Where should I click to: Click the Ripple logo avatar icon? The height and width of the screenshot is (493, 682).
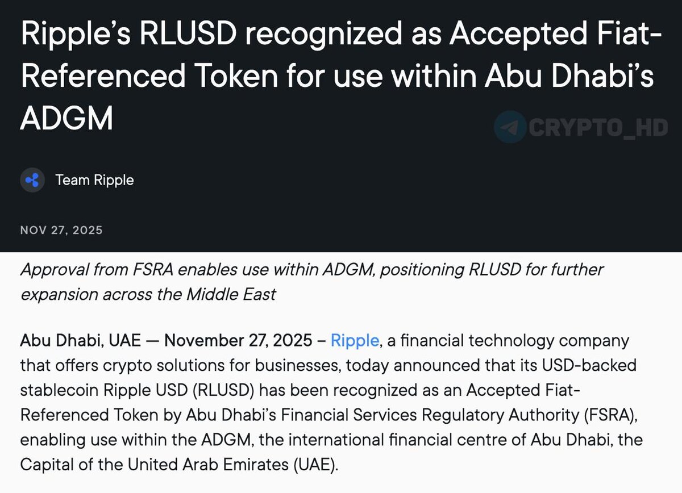click(32, 181)
